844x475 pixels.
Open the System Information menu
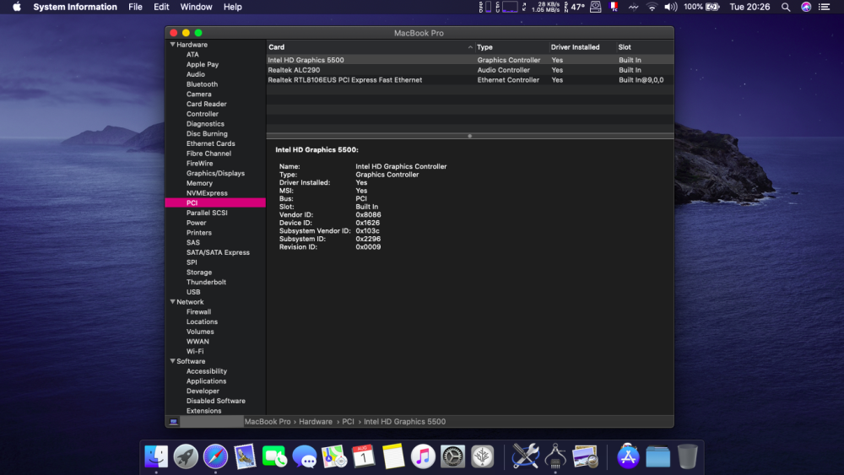click(x=75, y=7)
